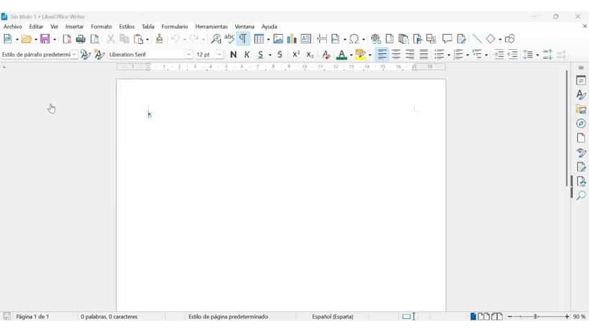This screenshot has height=332, width=589.
Task: Click Clone Formatting paintbrush icon
Action: point(159,39)
